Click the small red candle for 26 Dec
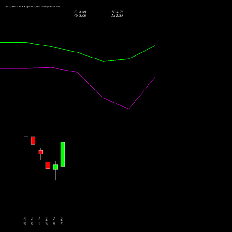The width and height of the screenshot is (232, 232). pos(40,152)
